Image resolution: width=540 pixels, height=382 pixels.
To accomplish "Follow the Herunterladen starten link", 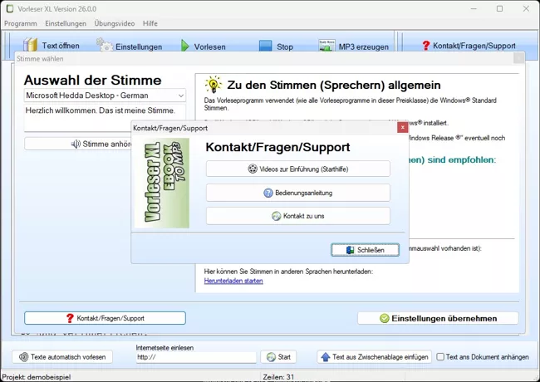I will point(233,281).
